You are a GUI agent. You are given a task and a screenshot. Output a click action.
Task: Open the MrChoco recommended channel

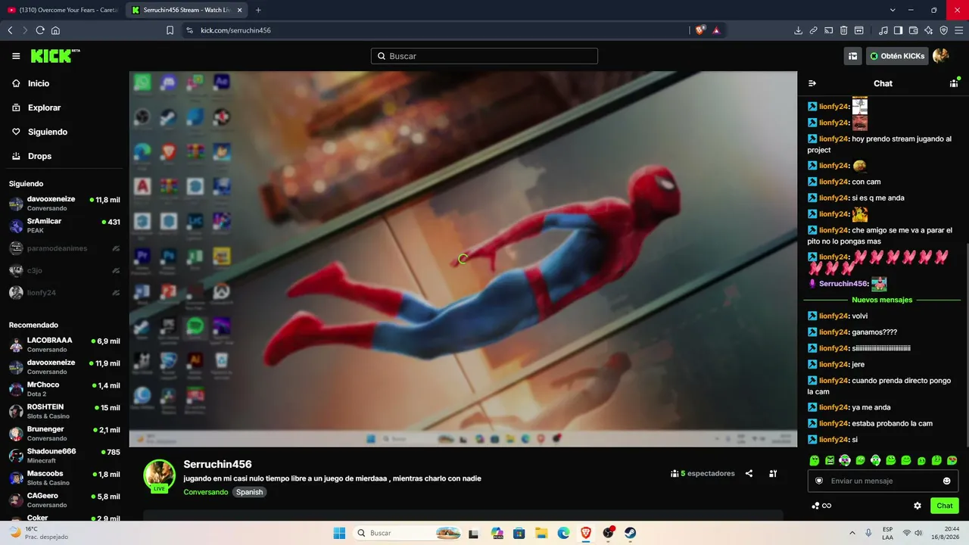tap(64, 389)
